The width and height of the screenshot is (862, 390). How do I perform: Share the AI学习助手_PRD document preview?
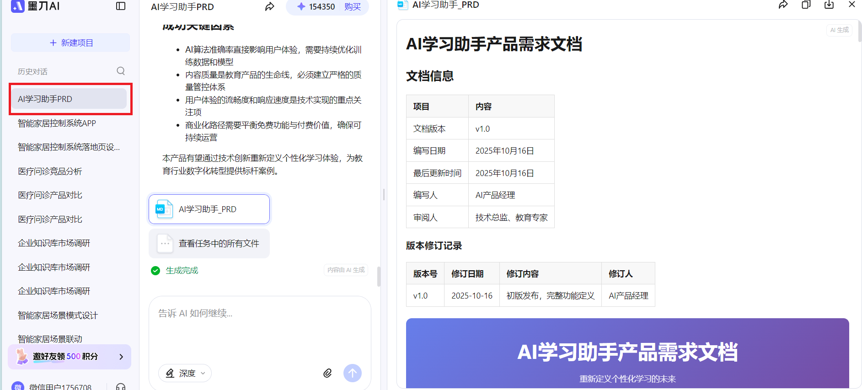click(x=783, y=5)
